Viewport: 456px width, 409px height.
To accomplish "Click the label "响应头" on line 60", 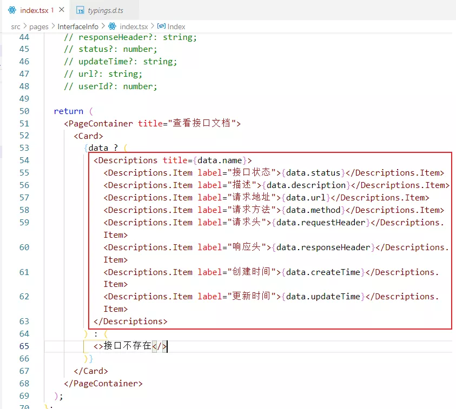I will (246, 247).
